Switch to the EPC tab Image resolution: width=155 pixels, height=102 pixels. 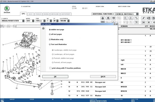[x=24, y=14]
